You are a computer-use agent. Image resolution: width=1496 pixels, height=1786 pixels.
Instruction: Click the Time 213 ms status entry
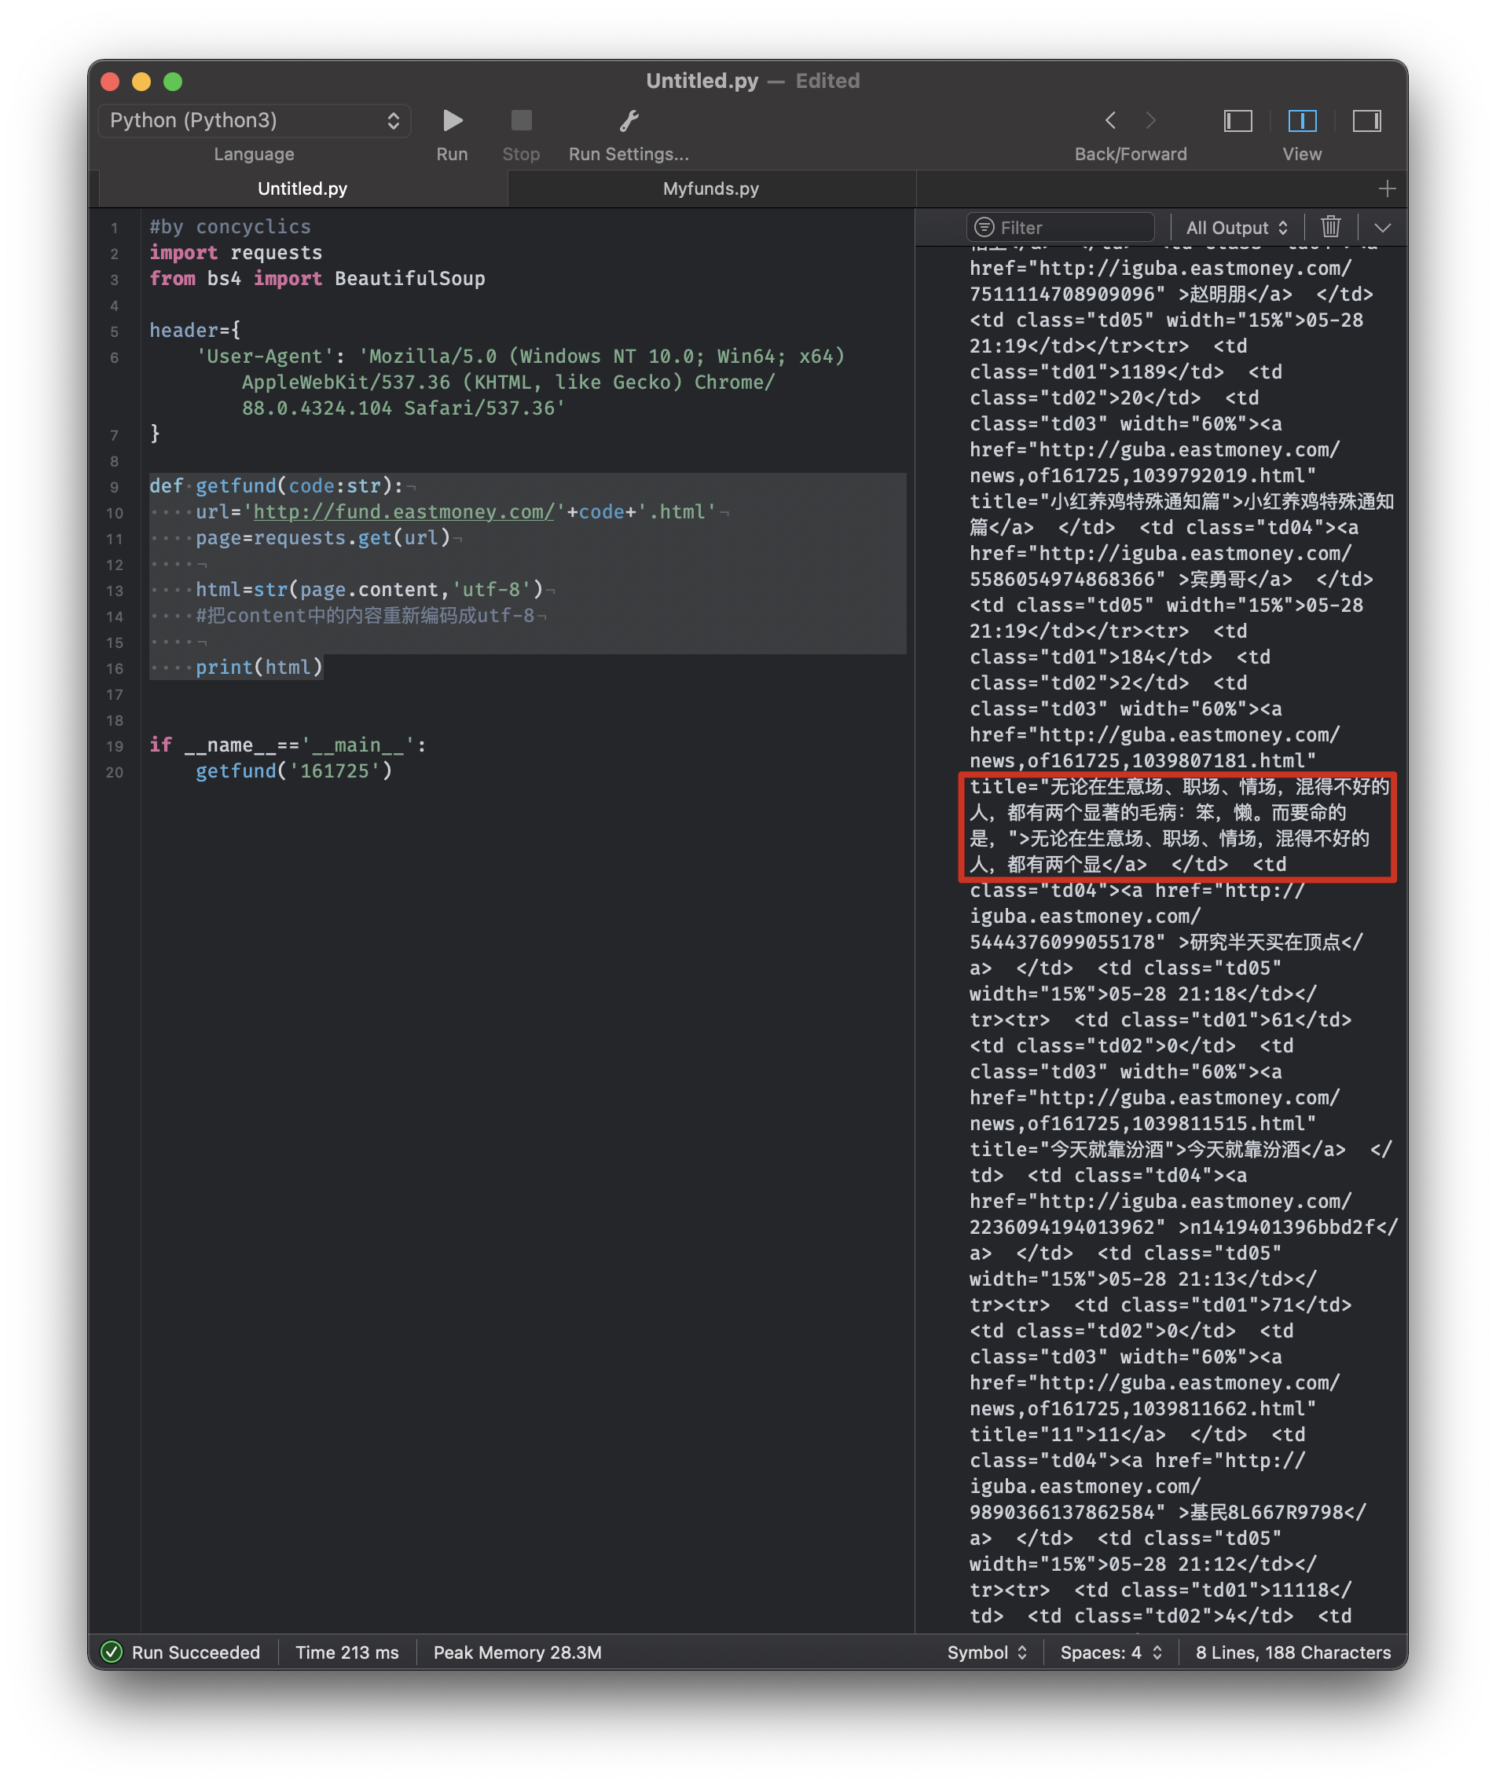click(347, 1652)
